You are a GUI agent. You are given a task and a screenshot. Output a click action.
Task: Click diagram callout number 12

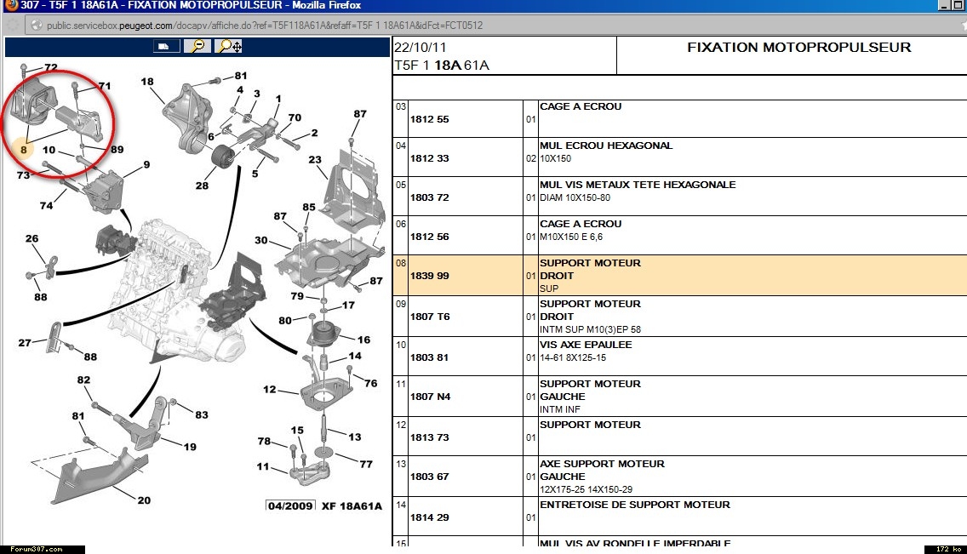coord(270,389)
